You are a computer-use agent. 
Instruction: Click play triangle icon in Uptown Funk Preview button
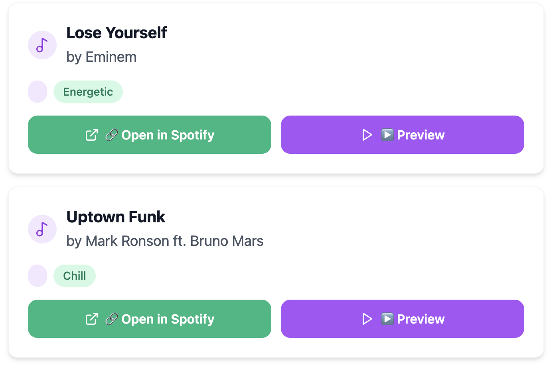(367, 319)
